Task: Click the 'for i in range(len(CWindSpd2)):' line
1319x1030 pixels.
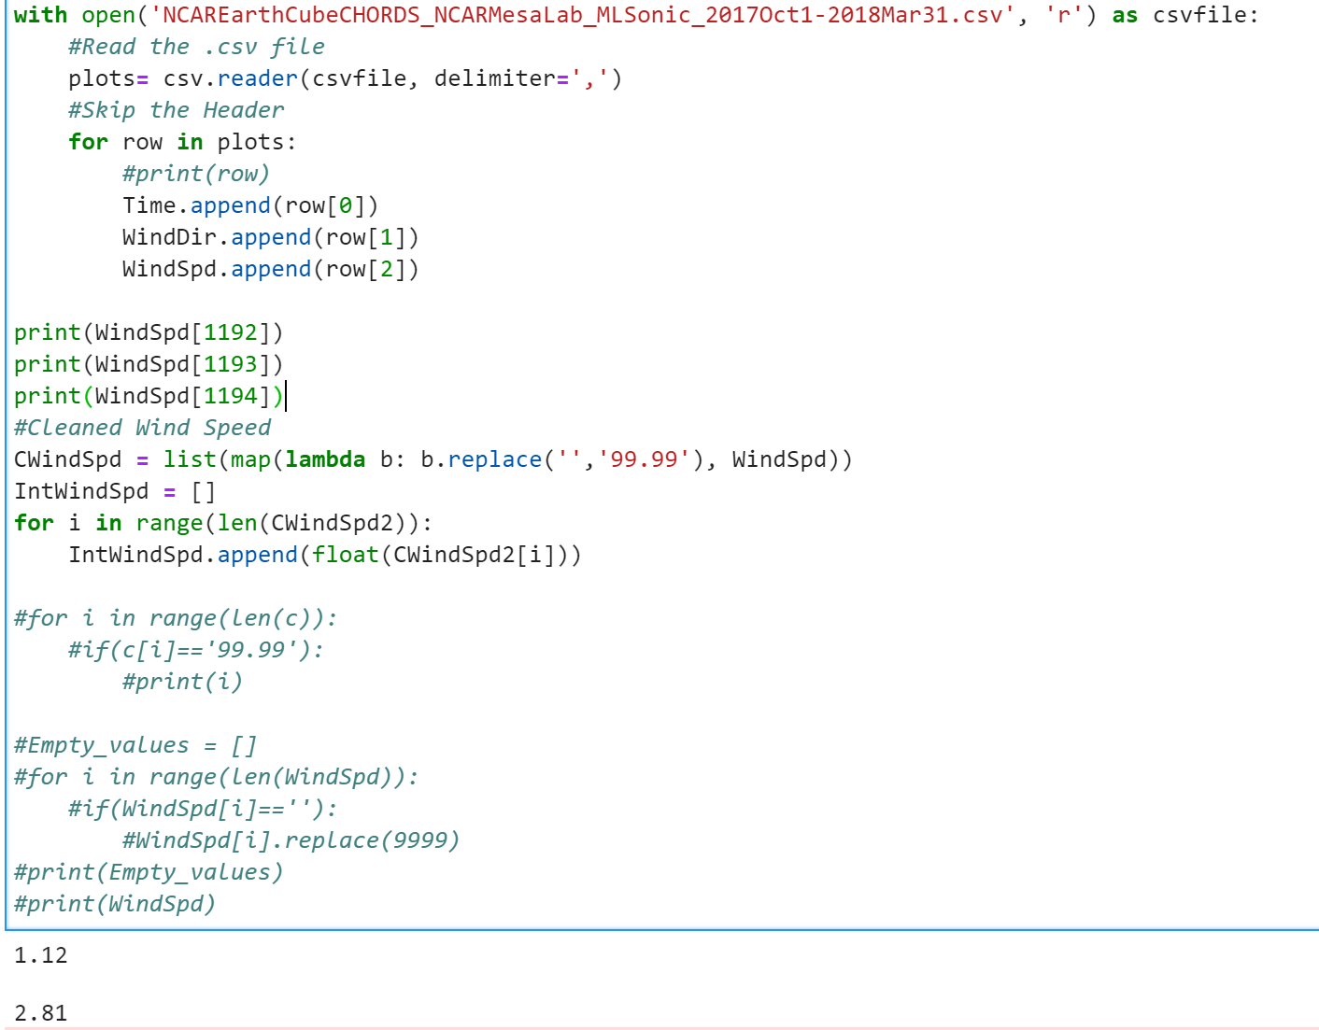Action: [223, 523]
